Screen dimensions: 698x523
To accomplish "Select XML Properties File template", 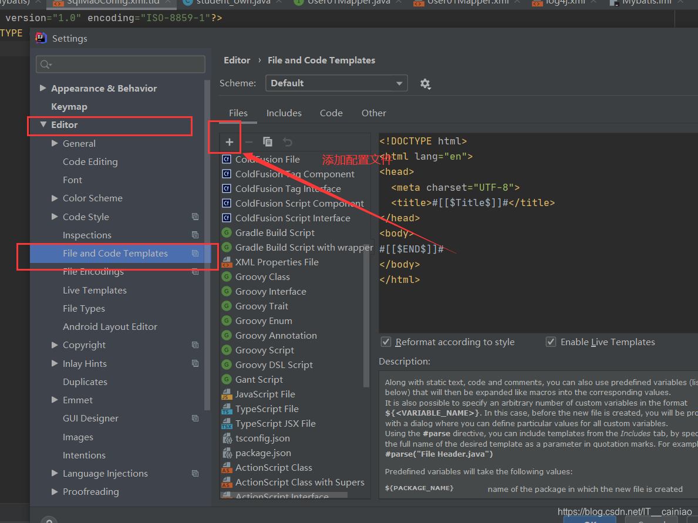I will [277, 262].
